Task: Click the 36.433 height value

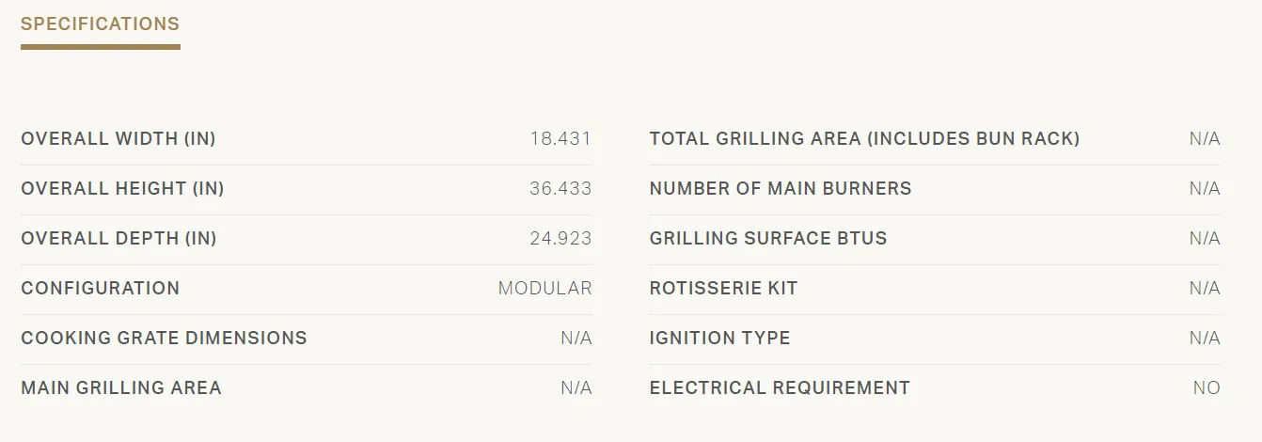Action: 560,189
